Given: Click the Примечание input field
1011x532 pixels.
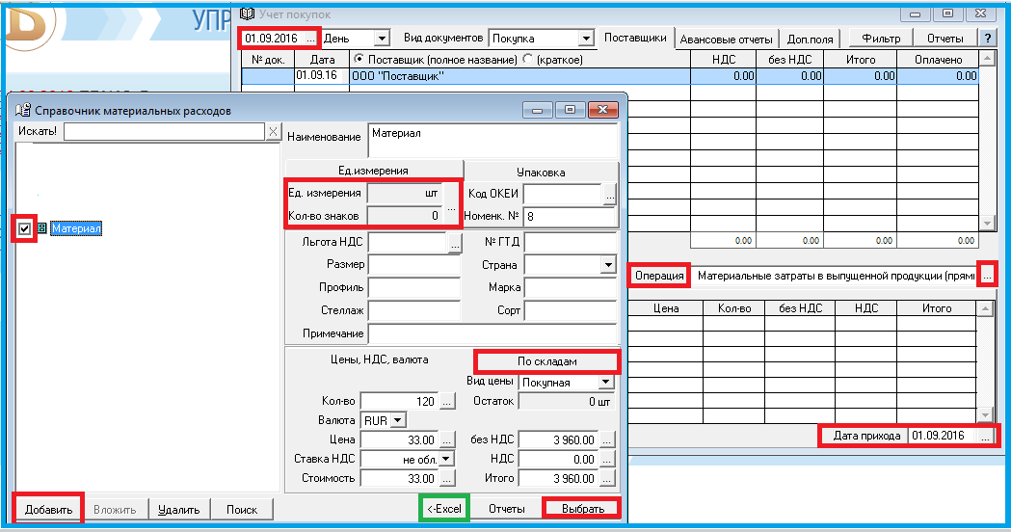Looking at the screenshot, I should 492,334.
